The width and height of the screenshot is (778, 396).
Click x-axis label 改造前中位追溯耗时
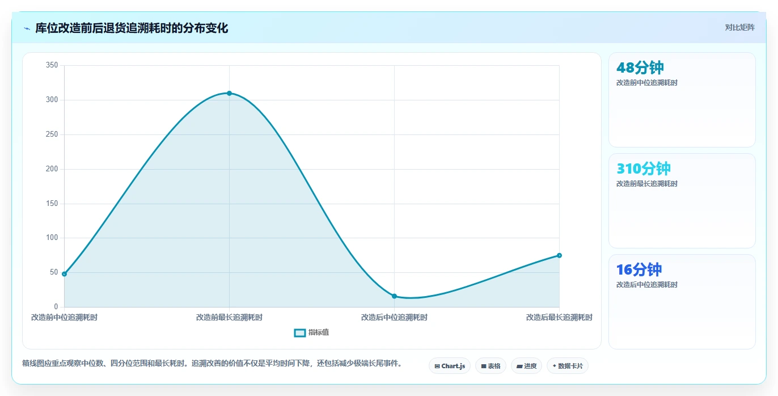(x=64, y=317)
